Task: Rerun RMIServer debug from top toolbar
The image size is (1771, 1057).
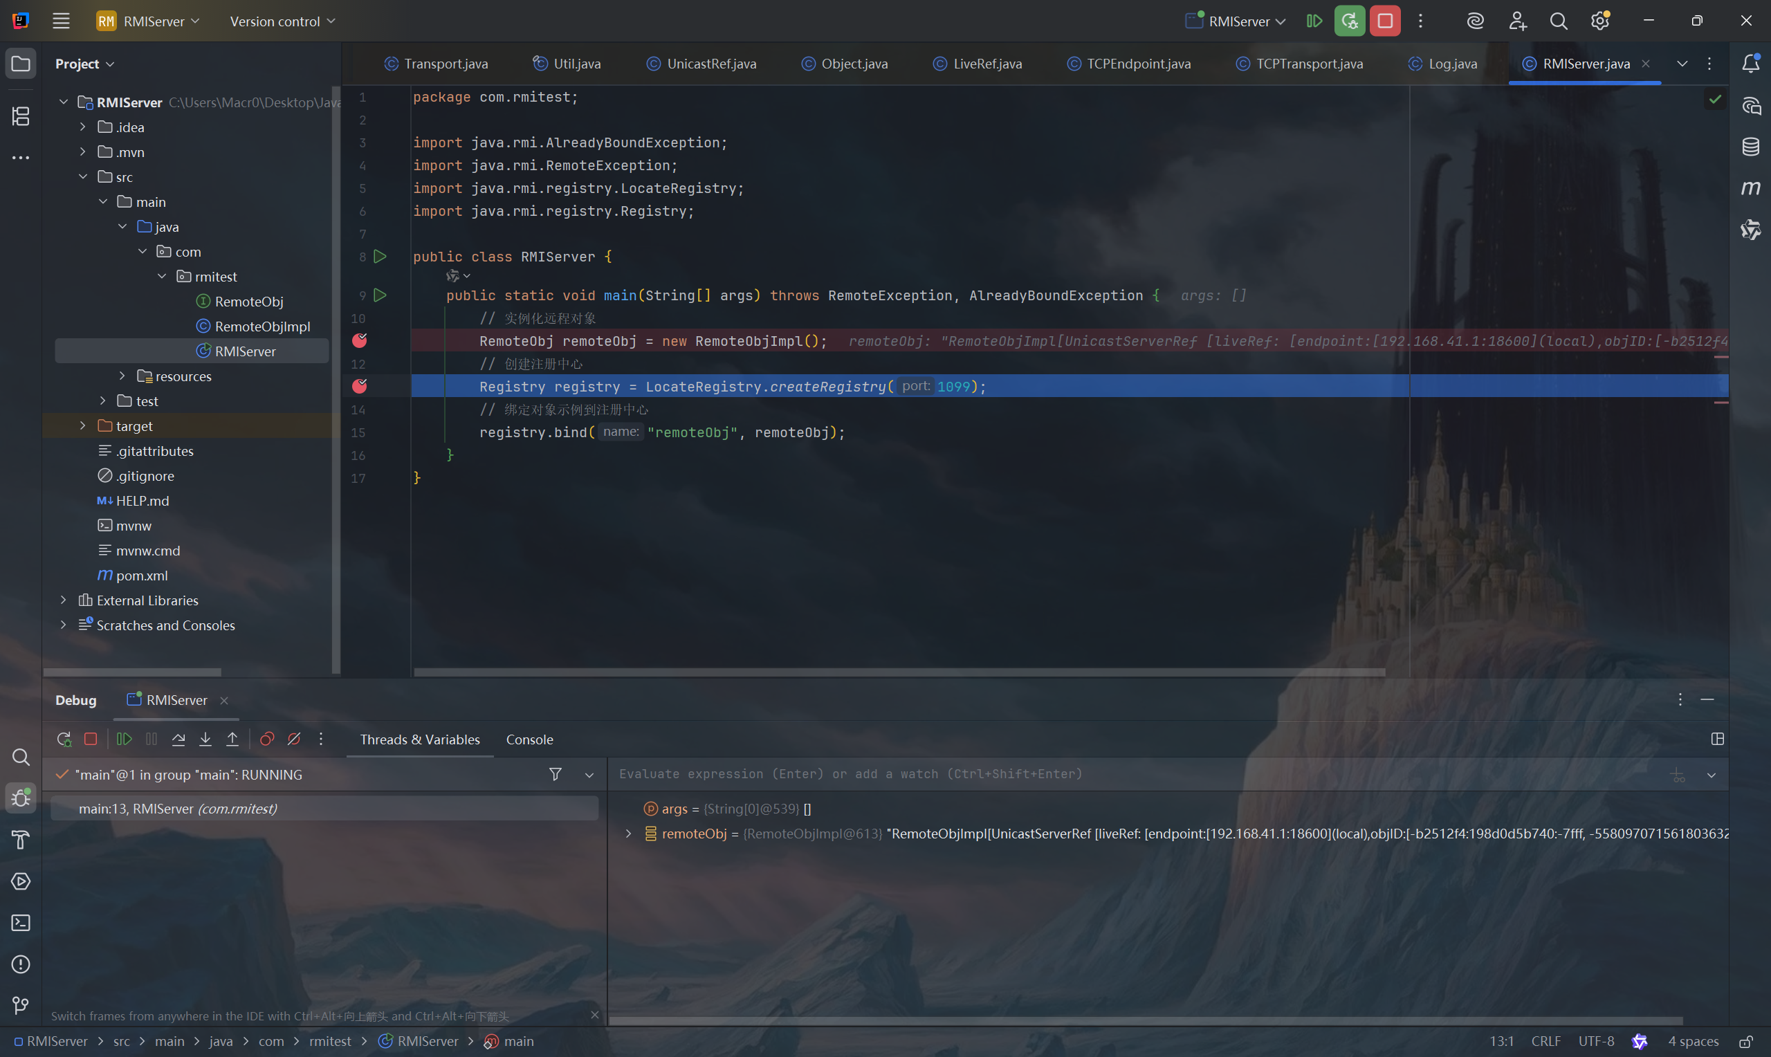Action: (1349, 21)
